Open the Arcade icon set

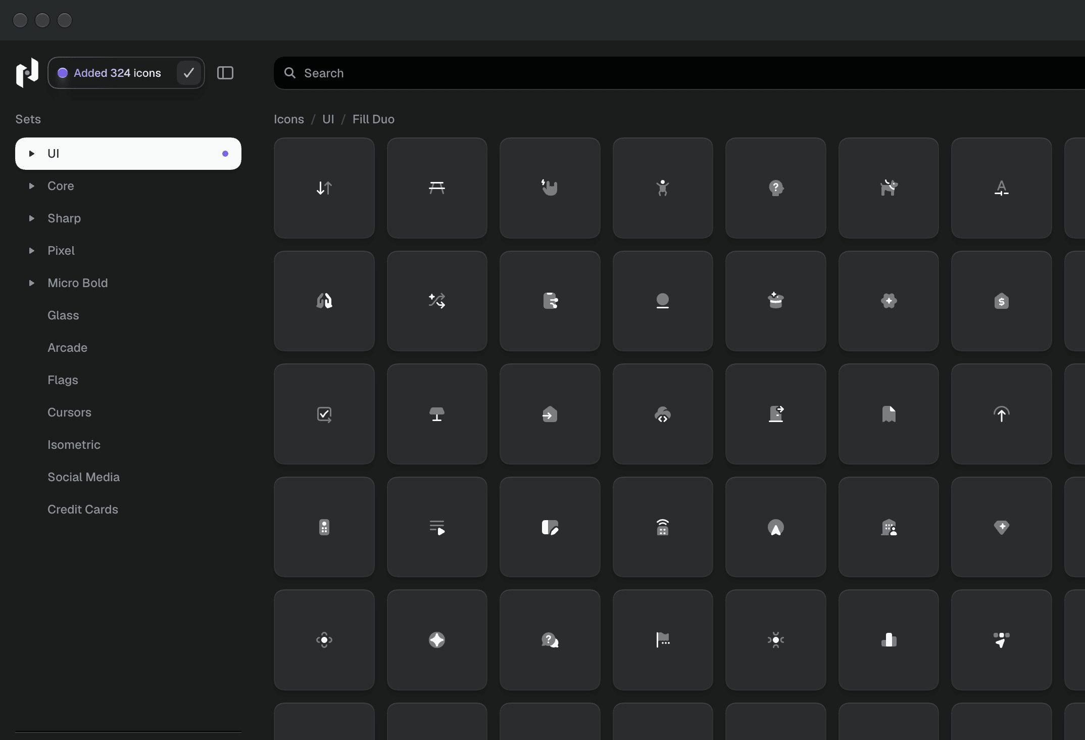click(128, 348)
